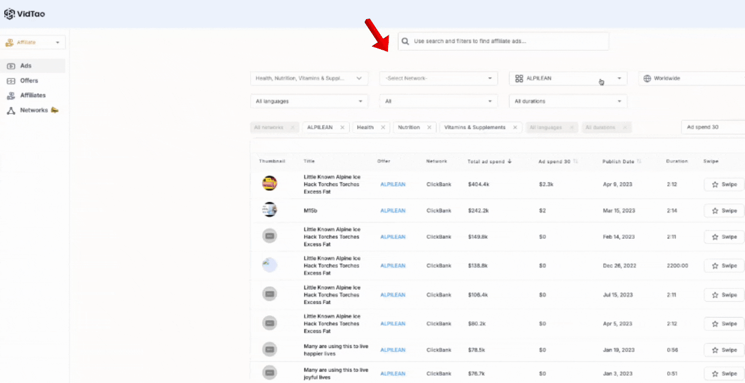Sort by Total ad spend column arrow
Screen dimensions: 745x383
(x=510, y=161)
